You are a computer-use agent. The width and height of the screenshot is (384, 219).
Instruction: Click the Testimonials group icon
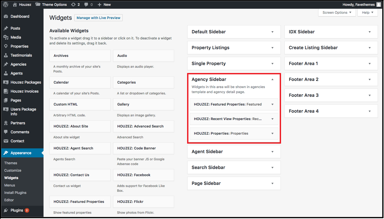point(6,55)
